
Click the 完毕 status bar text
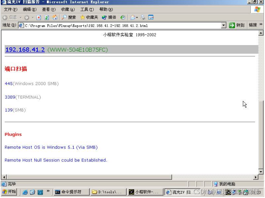[x=12, y=184]
